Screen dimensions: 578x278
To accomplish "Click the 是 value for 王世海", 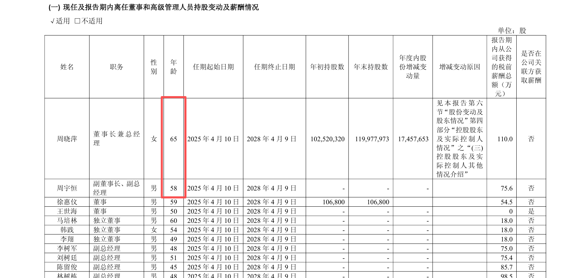I will [531, 211].
